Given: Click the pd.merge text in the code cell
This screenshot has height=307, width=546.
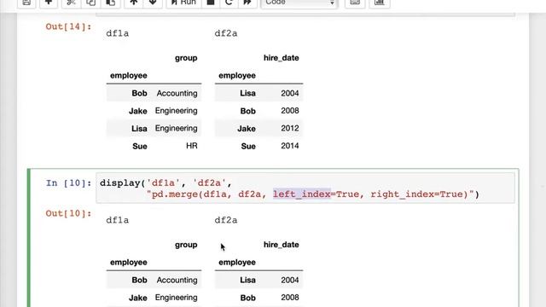Looking at the screenshot, I should point(175,194).
